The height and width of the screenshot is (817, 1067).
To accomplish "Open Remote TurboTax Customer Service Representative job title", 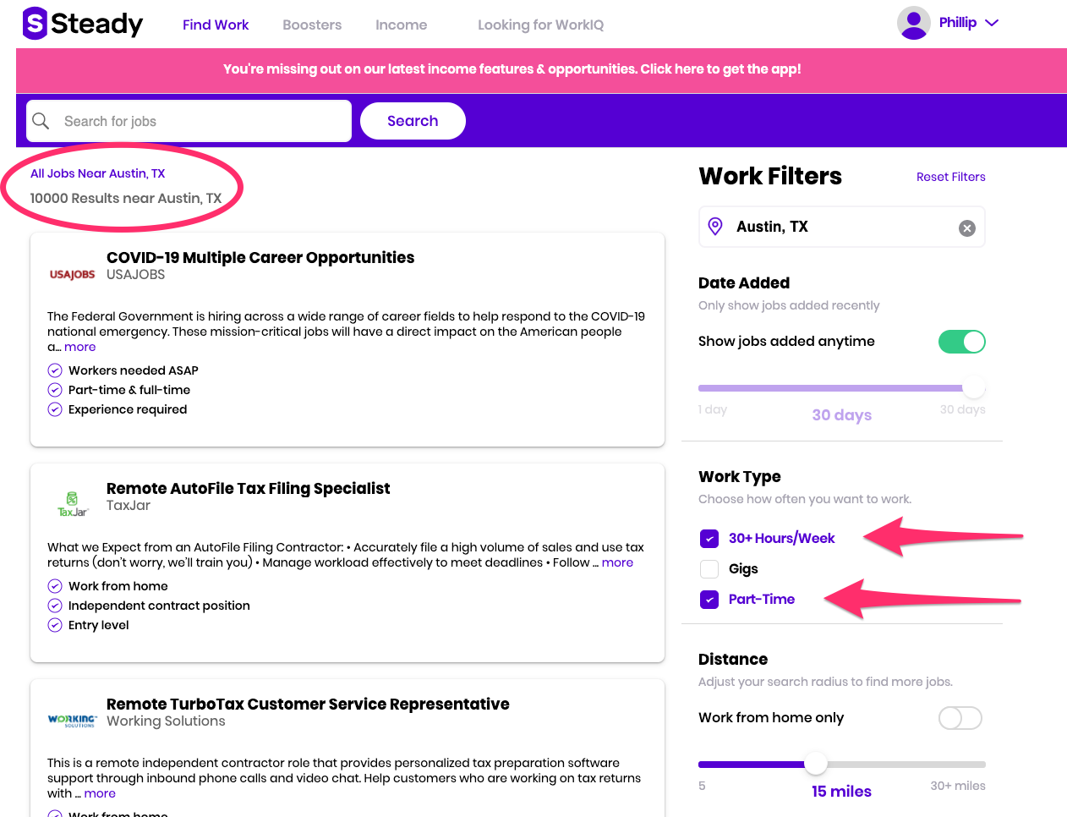I will tap(308, 704).
